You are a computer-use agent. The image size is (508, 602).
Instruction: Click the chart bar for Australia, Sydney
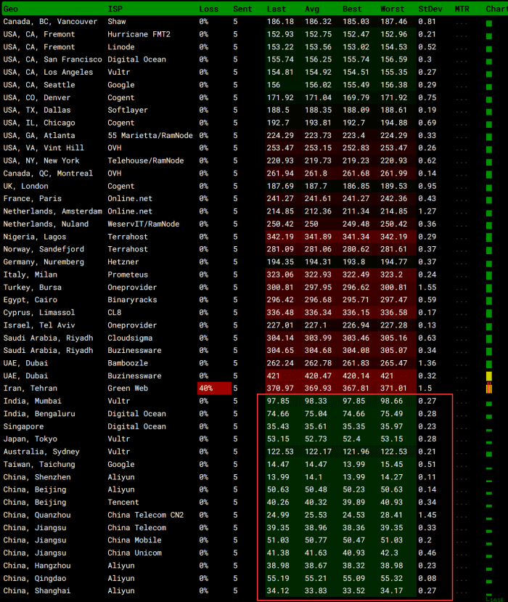click(x=489, y=454)
